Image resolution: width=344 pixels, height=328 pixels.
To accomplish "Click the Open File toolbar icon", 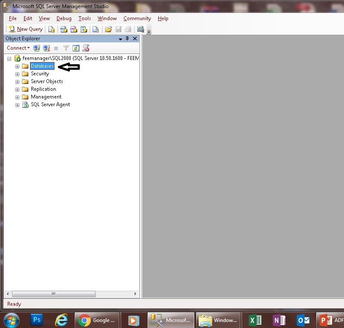I will [109, 29].
